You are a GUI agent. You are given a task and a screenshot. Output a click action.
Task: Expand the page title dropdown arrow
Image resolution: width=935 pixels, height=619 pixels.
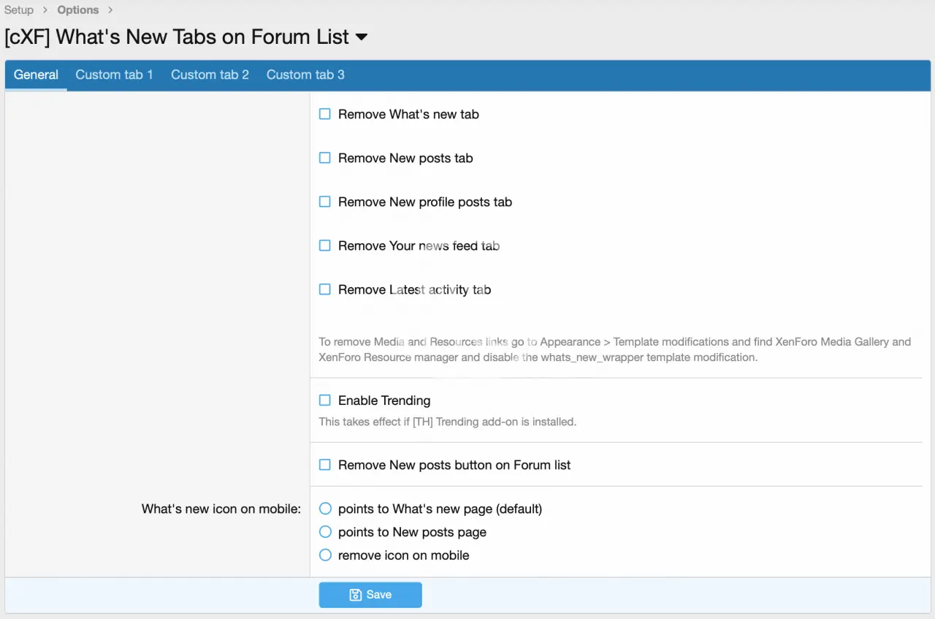[x=361, y=37]
